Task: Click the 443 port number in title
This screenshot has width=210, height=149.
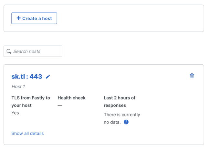Action: coord(36,77)
